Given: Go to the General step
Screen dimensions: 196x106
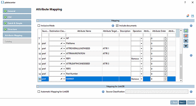Looking at the screenshot, I should click(17, 11).
